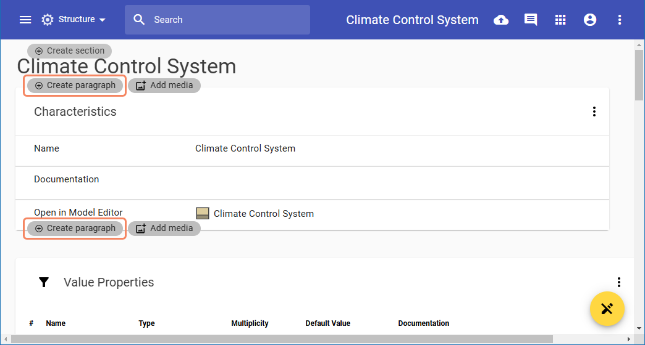Open Climate Control System in Model Editor
The image size is (645, 345).
pos(263,214)
